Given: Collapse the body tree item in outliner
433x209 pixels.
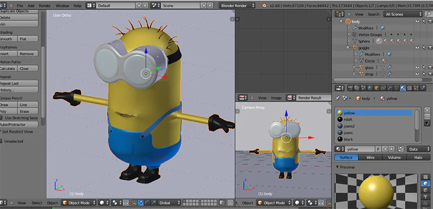Looking at the screenshot, I should pos(341,21).
